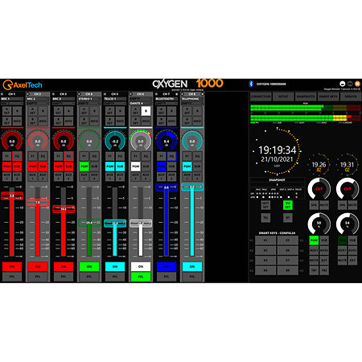Click the orange close icon in the remote panel
362x362 pixels.
(357, 84)
